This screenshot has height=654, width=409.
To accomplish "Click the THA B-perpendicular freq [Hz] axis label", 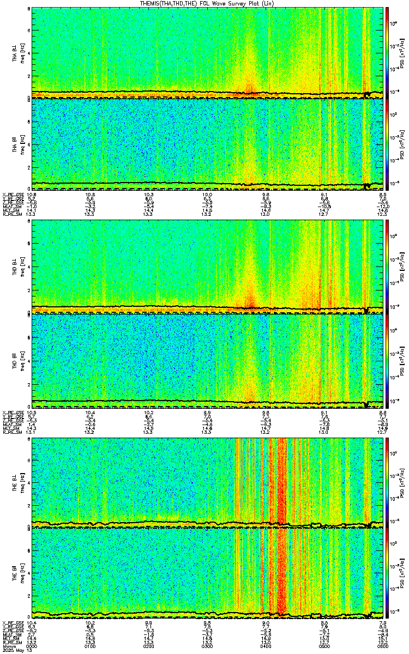I will (x=23, y=52).
